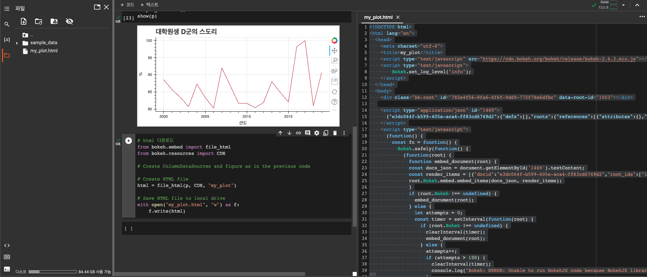Screen dimensions: 647x277
Task: Click the <!DOCTYPE html> line in editor
Action: 390,27
